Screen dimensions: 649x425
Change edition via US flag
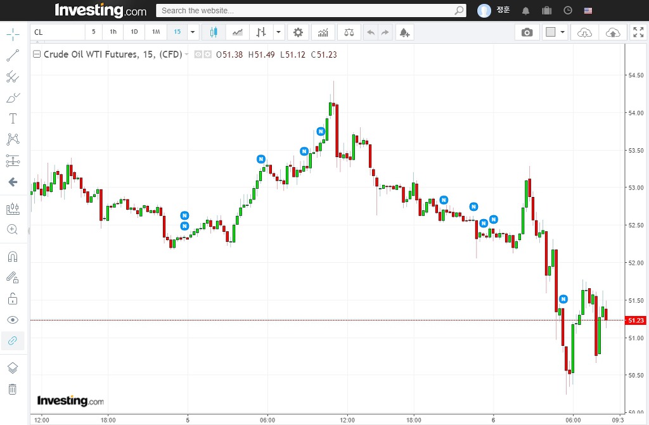point(588,11)
